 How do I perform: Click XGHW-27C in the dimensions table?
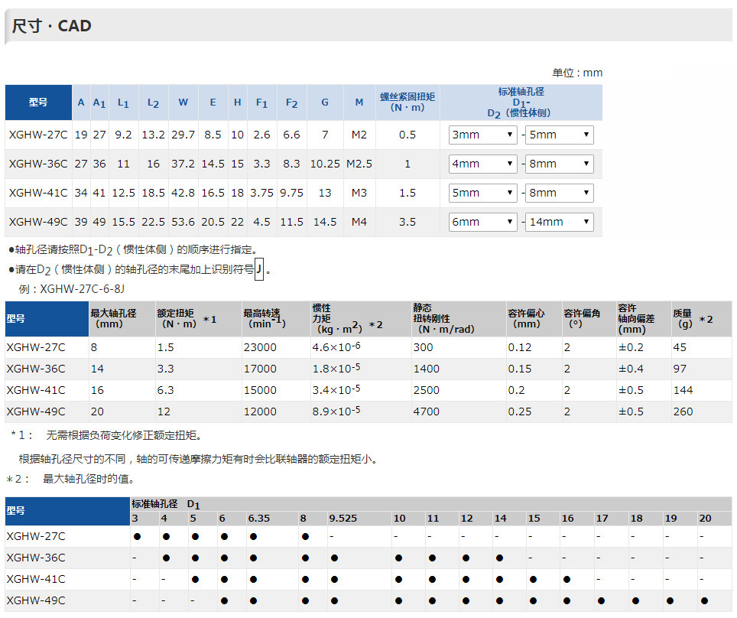point(38,135)
